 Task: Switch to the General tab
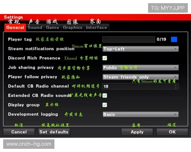pyautogui.click(x=15, y=28)
